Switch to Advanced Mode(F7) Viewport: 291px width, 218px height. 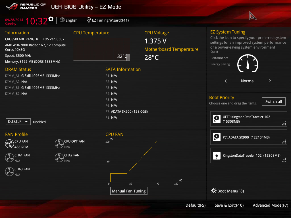pyautogui.click(x=271, y=205)
